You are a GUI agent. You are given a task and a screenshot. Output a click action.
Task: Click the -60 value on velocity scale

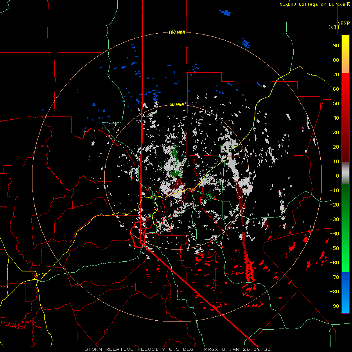coord(334,263)
